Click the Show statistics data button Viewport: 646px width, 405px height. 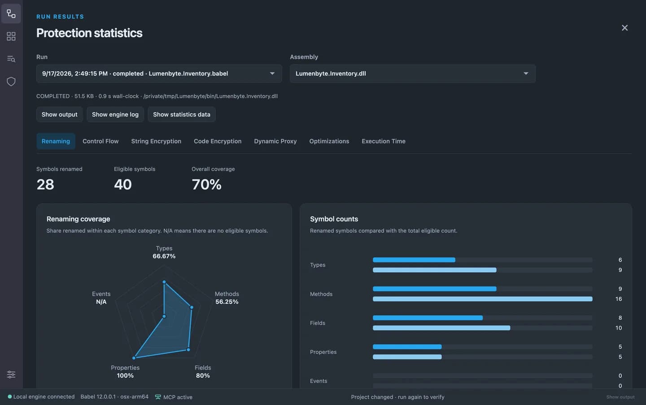click(x=182, y=114)
